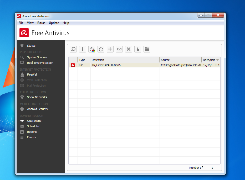Click the Avira red logo in header
This screenshot has height=180, width=245.
pyautogui.click(x=24, y=33)
